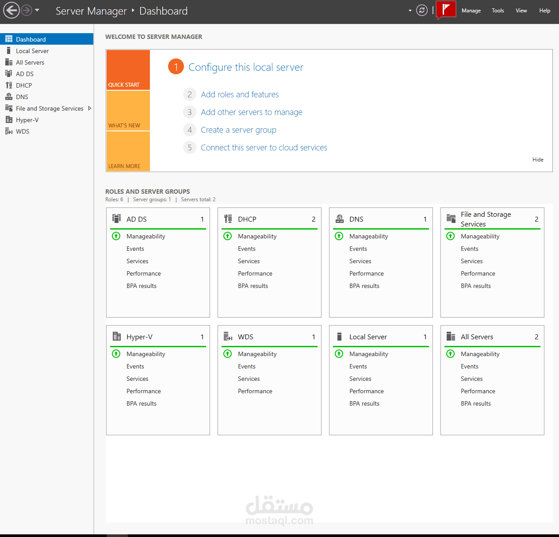559x537 pixels.
Task: Click green Manageability status icon in AD DS tile
Action: point(116,236)
